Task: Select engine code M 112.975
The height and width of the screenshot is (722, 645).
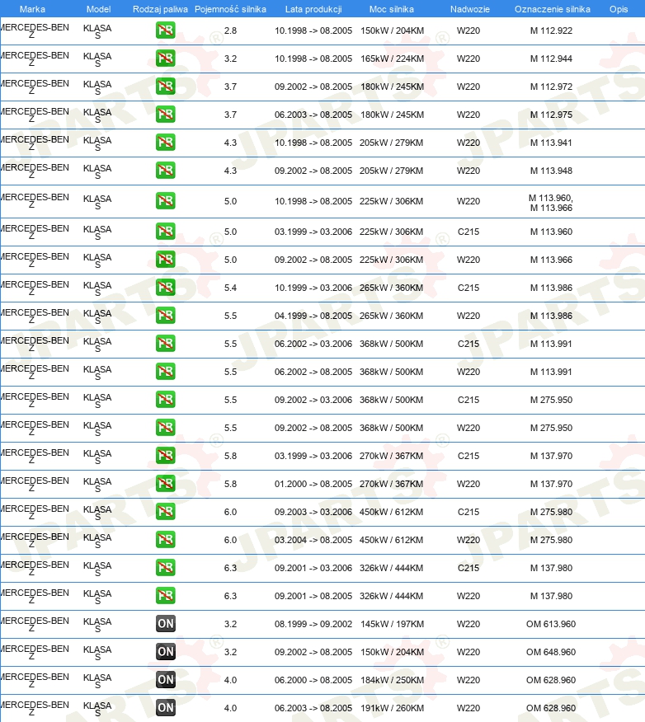Action: (x=551, y=115)
